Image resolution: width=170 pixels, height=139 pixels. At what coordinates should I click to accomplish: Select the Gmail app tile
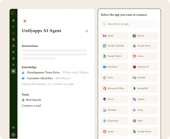pyautogui.click(x=114, y=36)
